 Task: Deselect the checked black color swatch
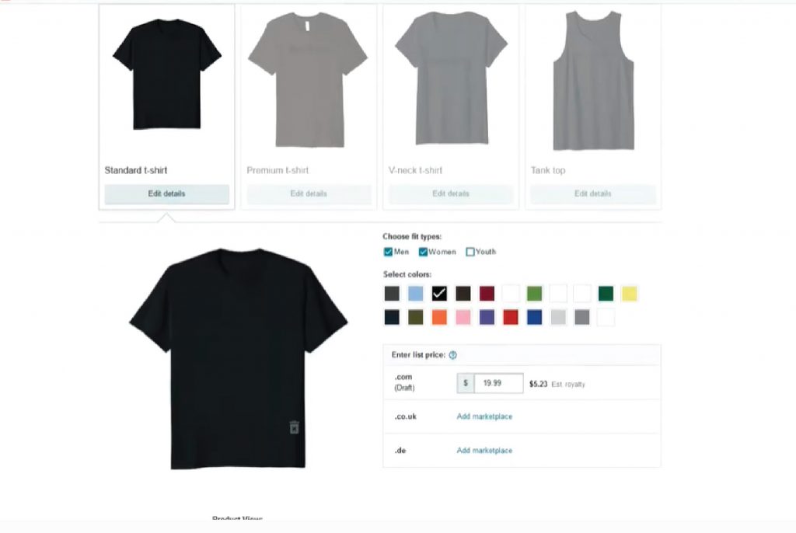(439, 294)
